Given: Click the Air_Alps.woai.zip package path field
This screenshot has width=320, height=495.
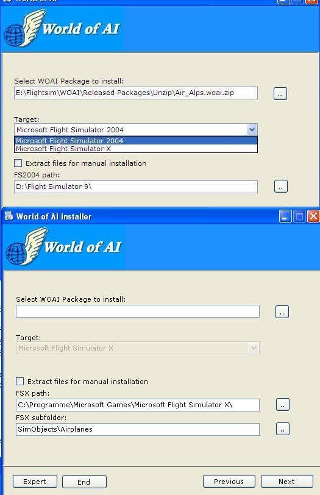Looking at the screenshot, I should 136,93.
